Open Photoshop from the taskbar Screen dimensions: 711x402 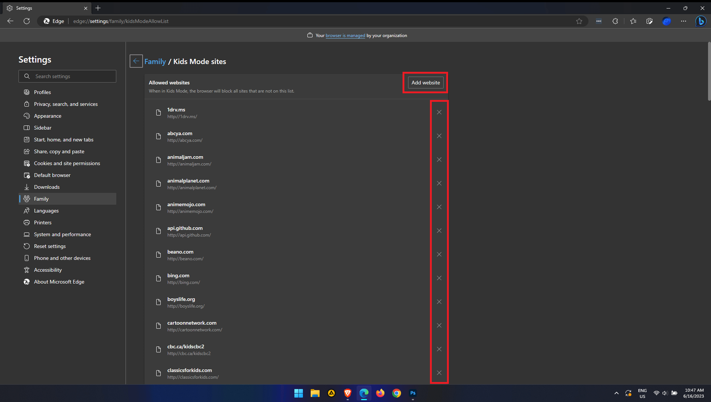[x=413, y=393]
